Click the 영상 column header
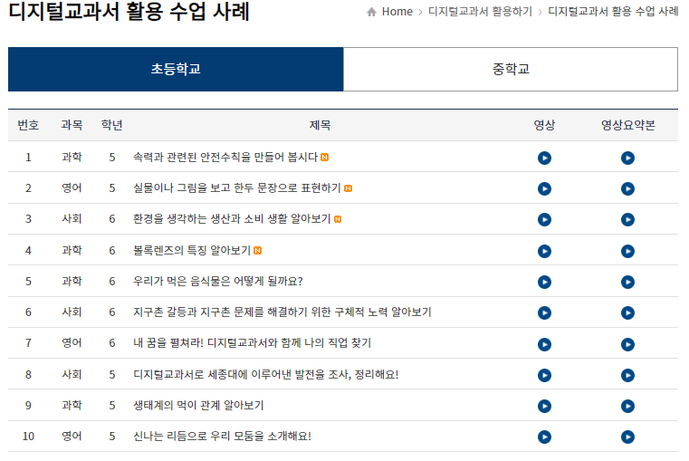The width and height of the screenshot is (689, 461). (544, 125)
